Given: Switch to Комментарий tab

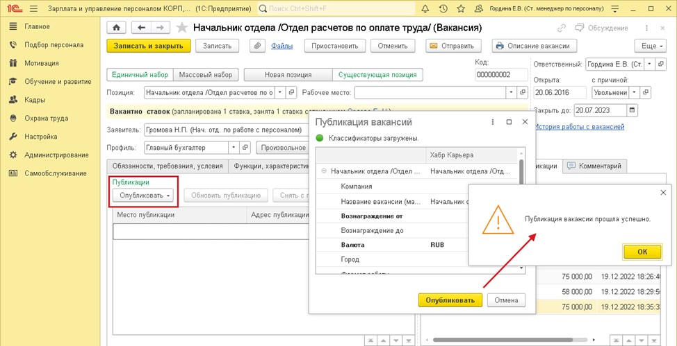Looking at the screenshot, I should tap(594, 166).
